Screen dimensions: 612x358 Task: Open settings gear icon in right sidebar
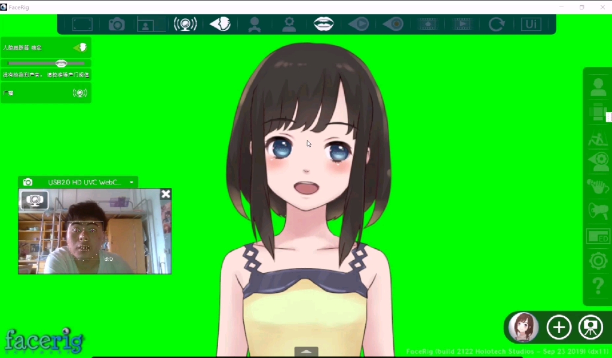point(598,261)
